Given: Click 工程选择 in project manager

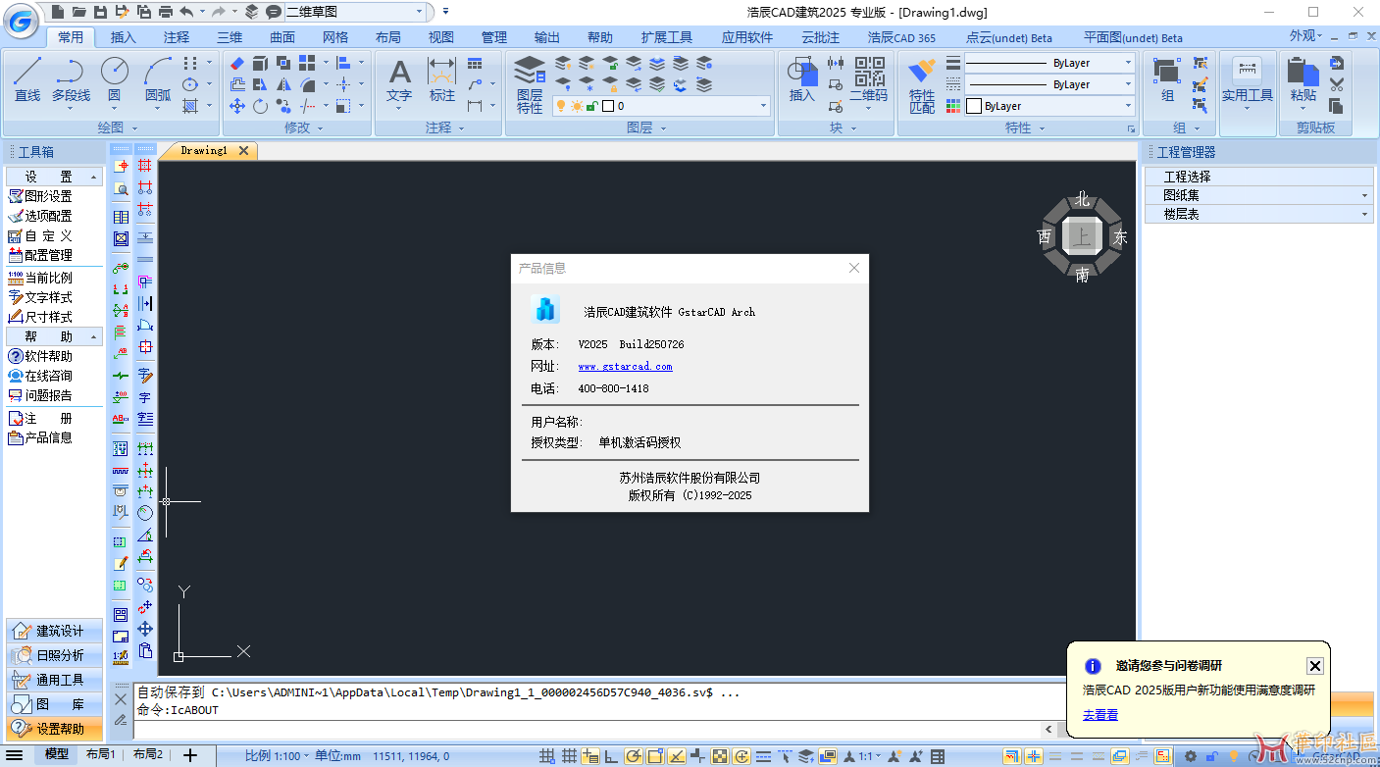Looking at the screenshot, I should point(1259,177).
